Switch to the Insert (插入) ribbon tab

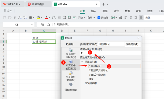(94, 11)
